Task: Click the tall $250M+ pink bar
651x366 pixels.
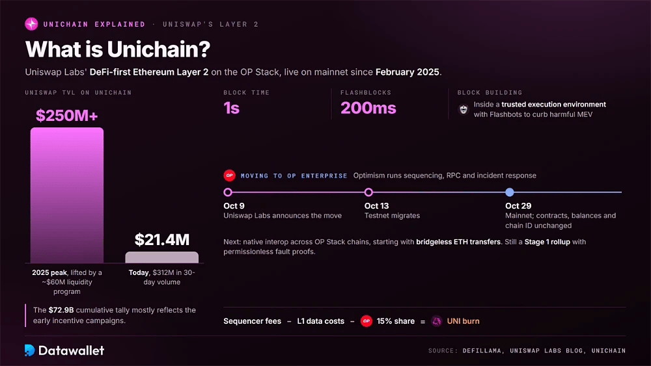Action: point(67,195)
